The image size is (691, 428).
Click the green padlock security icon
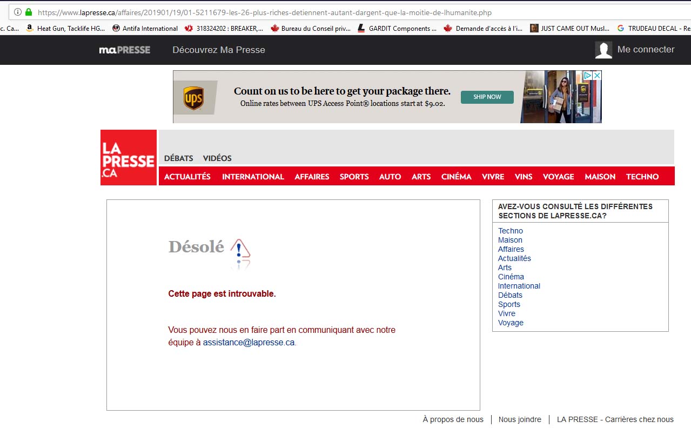click(x=29, y=12)
